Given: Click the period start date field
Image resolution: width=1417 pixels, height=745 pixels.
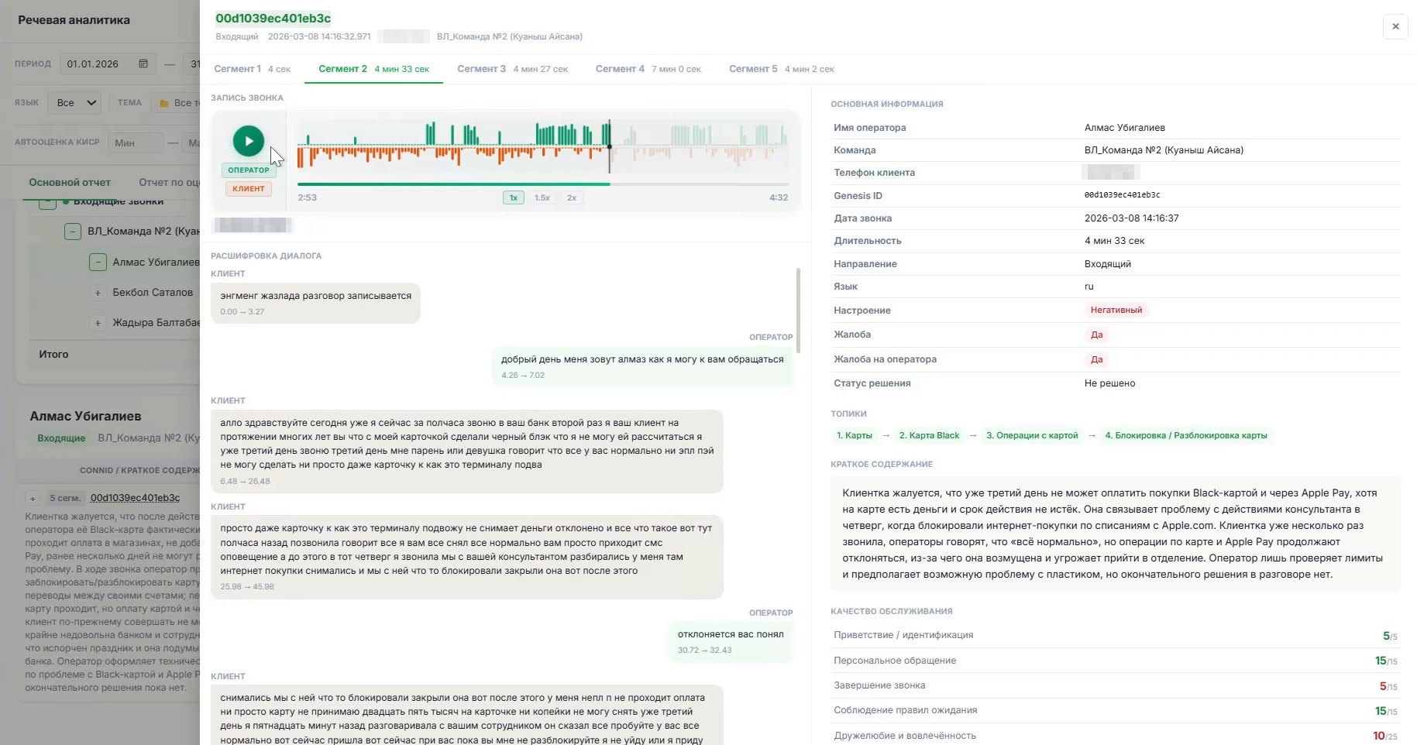Looking at the screenshot, I should click(108, 64).
